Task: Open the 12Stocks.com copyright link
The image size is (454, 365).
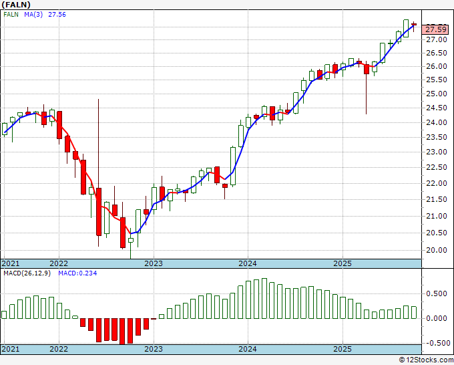Action: tap(426, 360)
